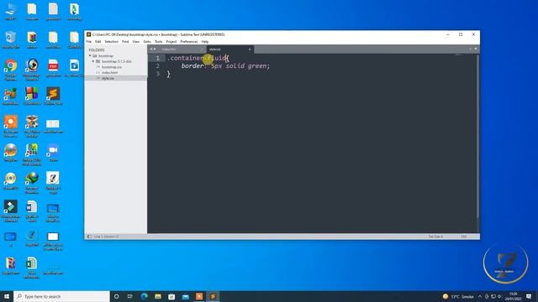Screen dimensions: 538x302
Task: Open the File menu in Sublime Text
Action: click(x=89, y=41)
